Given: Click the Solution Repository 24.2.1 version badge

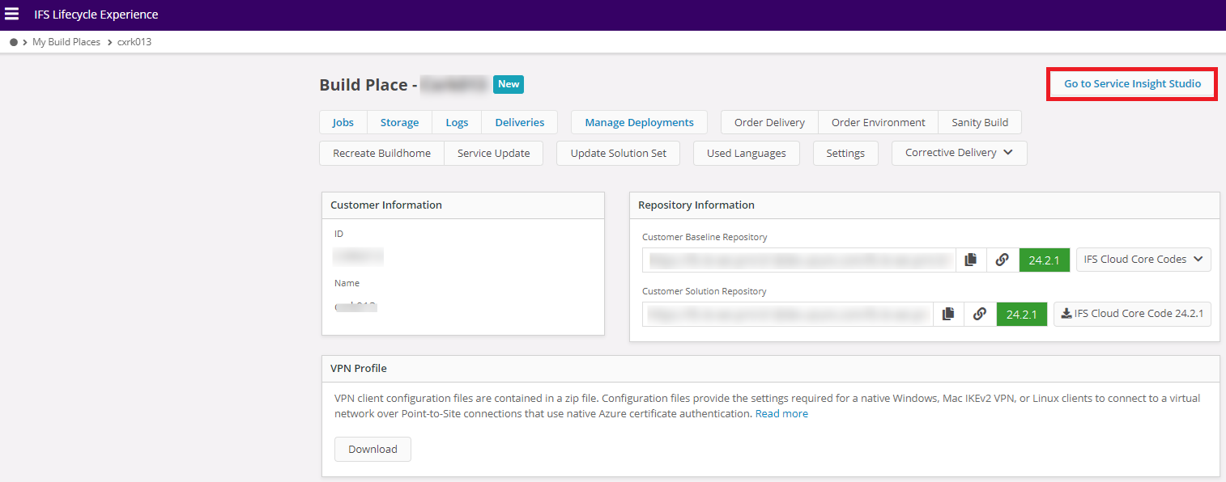Looking at the screenshot, I should [x=1022, y=314].
